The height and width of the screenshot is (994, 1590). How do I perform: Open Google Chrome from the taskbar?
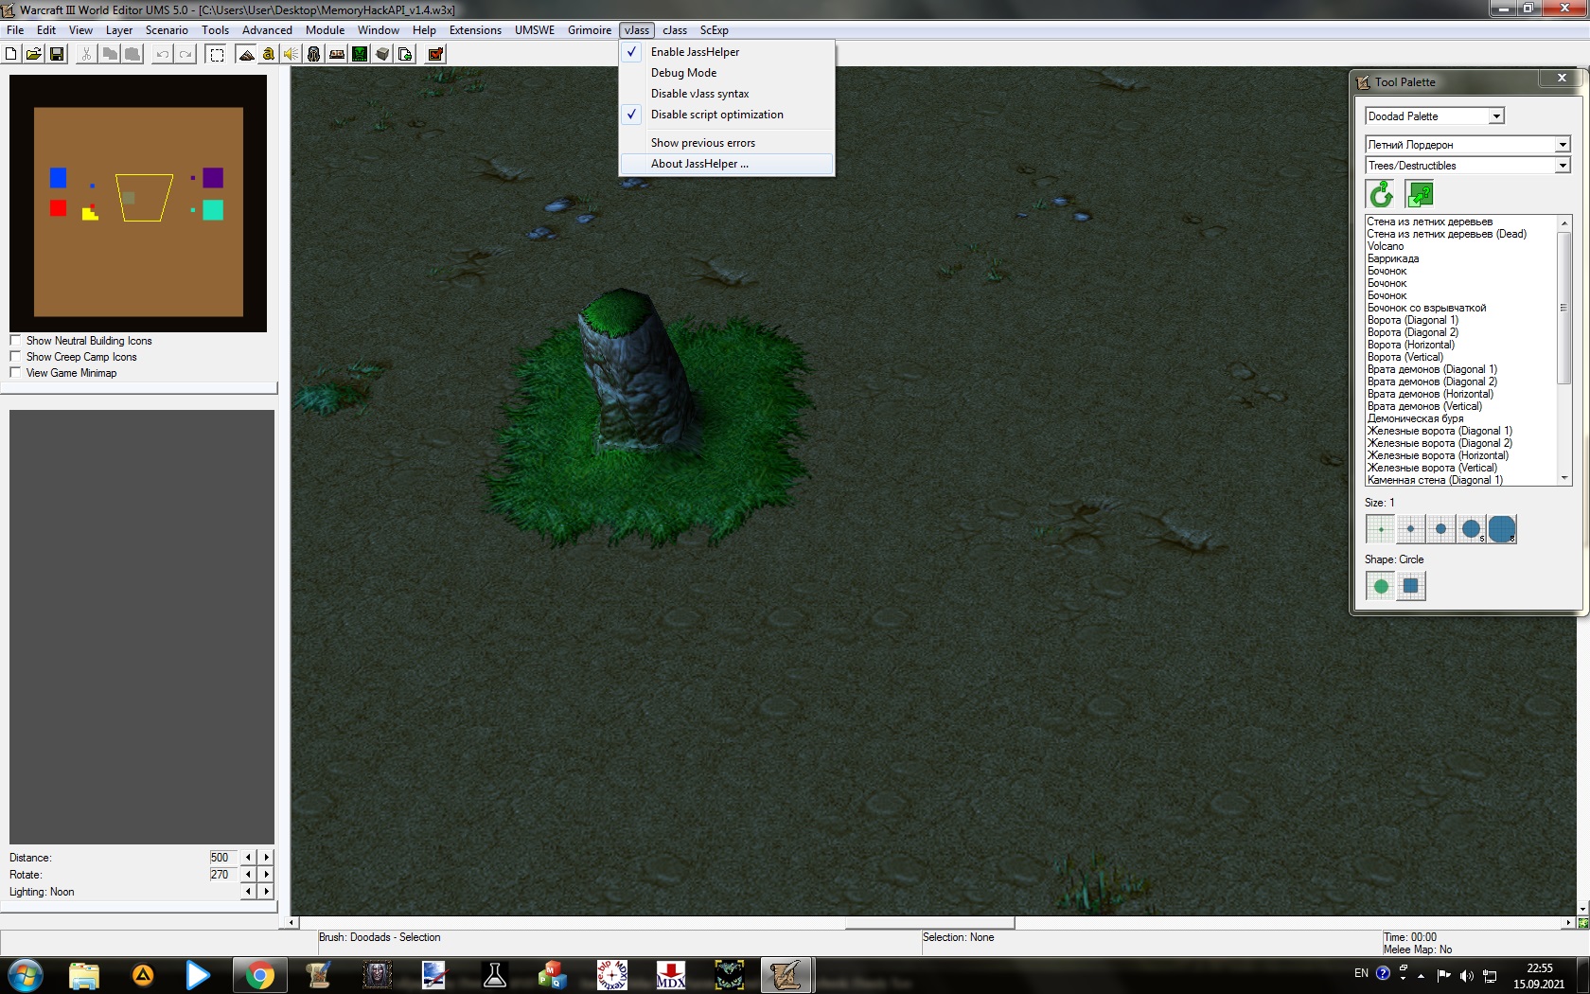[259, 975]
